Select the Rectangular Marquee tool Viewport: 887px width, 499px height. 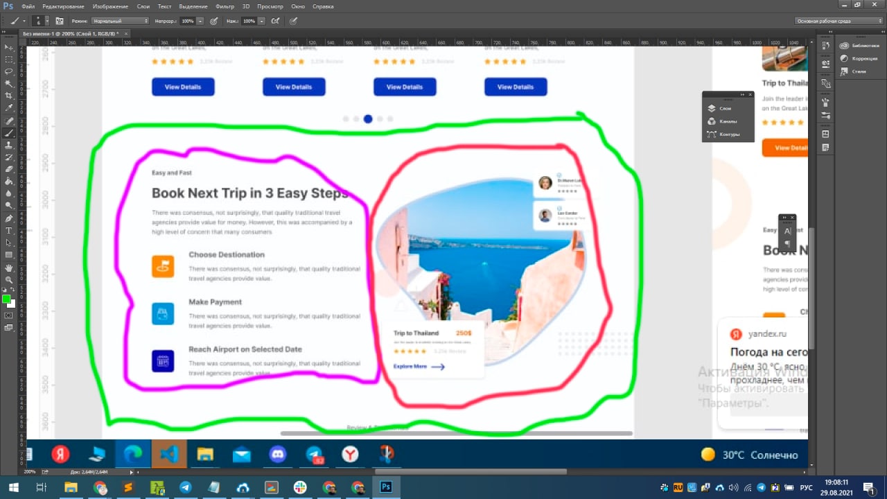pos(9,59)
